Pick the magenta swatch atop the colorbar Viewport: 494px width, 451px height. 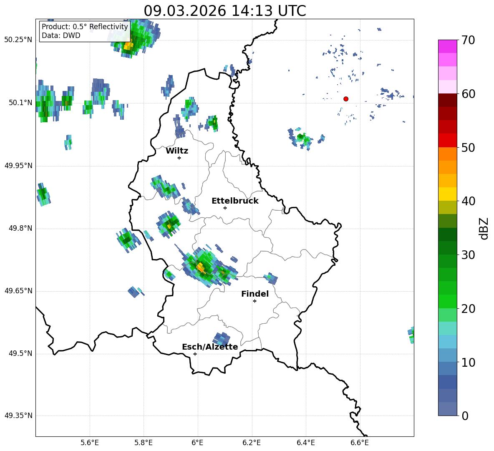pos(448,46)
